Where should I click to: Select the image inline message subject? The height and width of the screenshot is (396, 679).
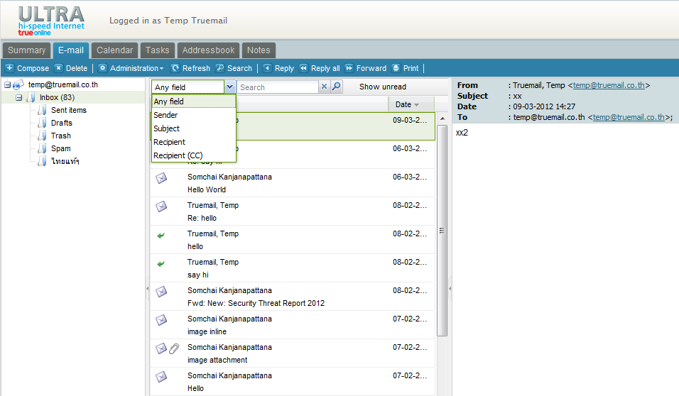(x=207, y=331)
